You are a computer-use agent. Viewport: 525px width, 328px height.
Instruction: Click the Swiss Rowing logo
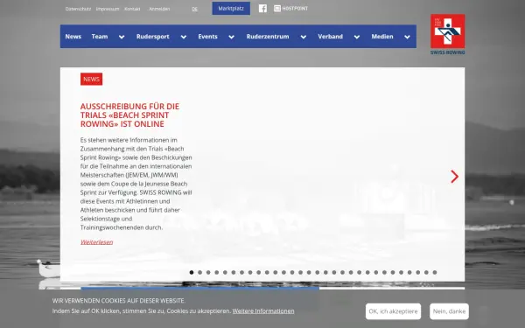point(448,34)
